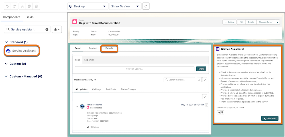The image size is (285, 137).
Task: Open the Shrink To View dropdown
Action: point(125,6)
